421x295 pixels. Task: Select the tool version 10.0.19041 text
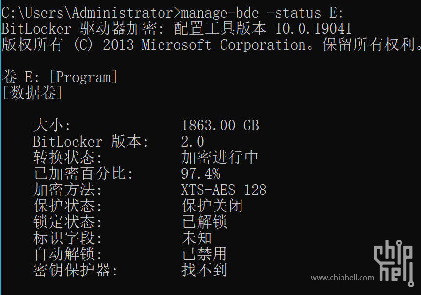tap(313, 29)
